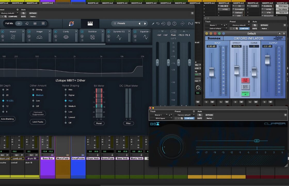Toggle power on the Equalizer 2 module

point(135,32)
